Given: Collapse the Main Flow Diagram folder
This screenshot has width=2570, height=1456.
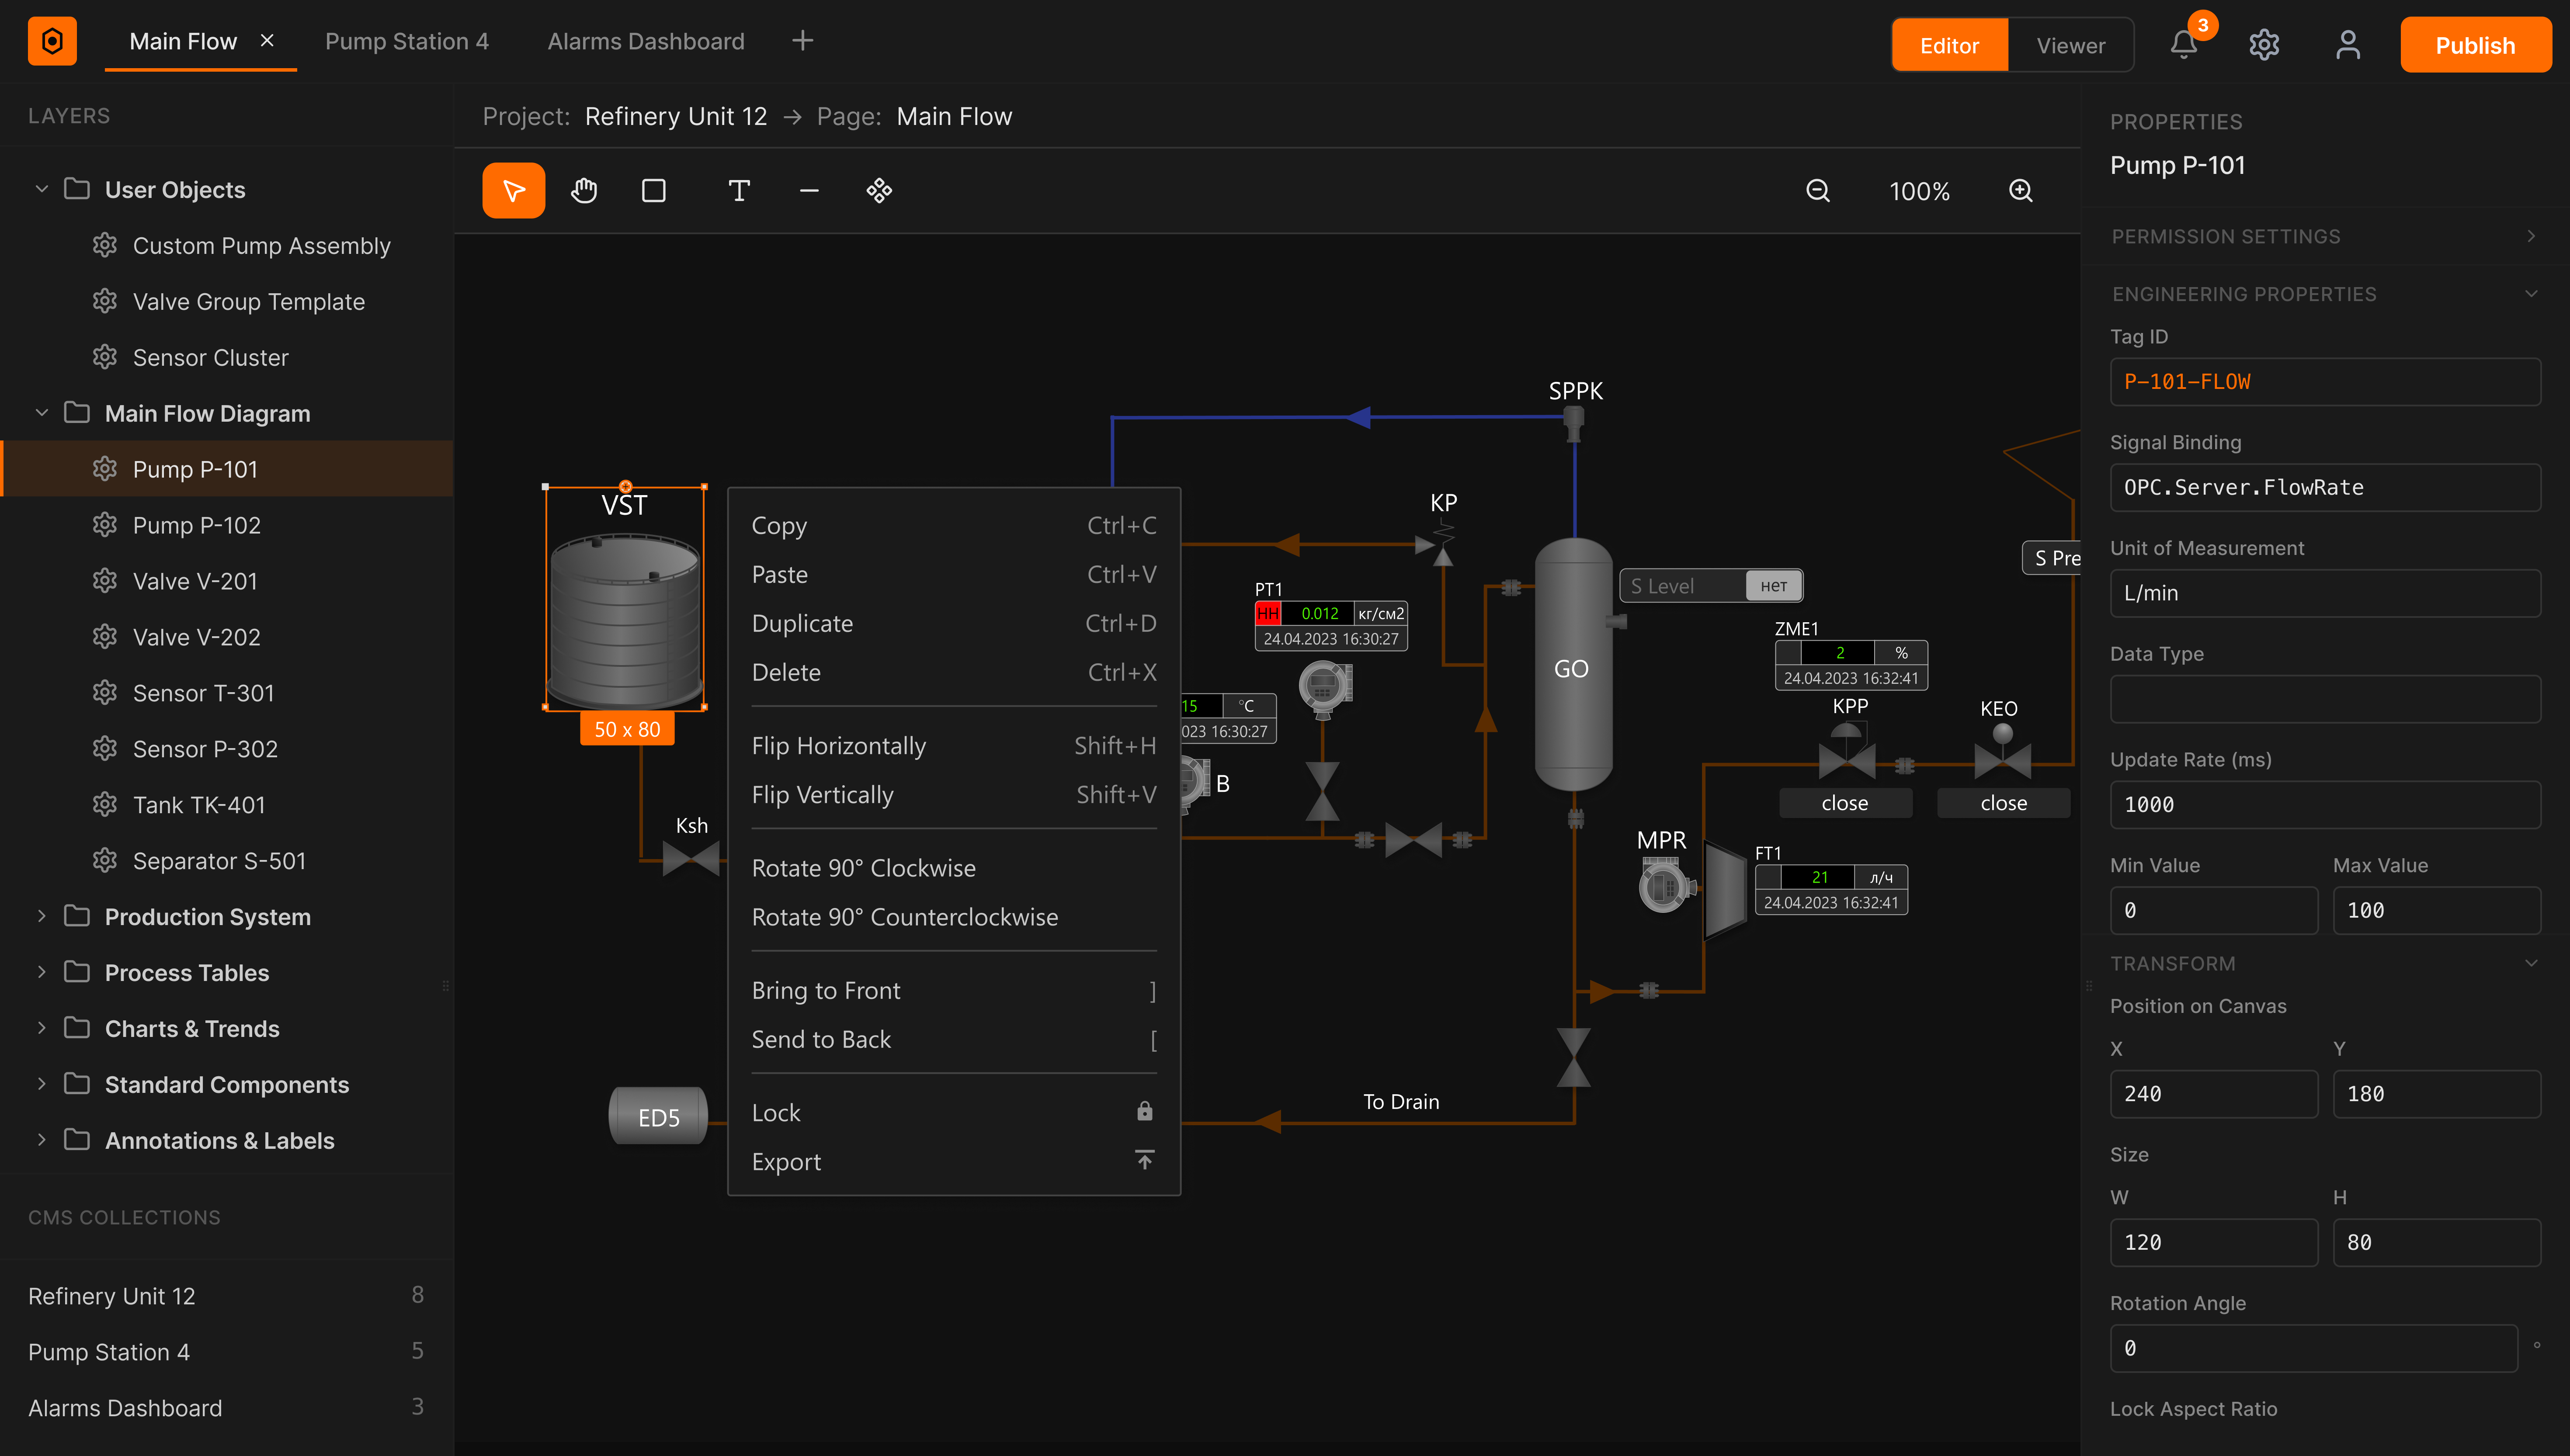Looking at the screenshot, I should point(41,413).
